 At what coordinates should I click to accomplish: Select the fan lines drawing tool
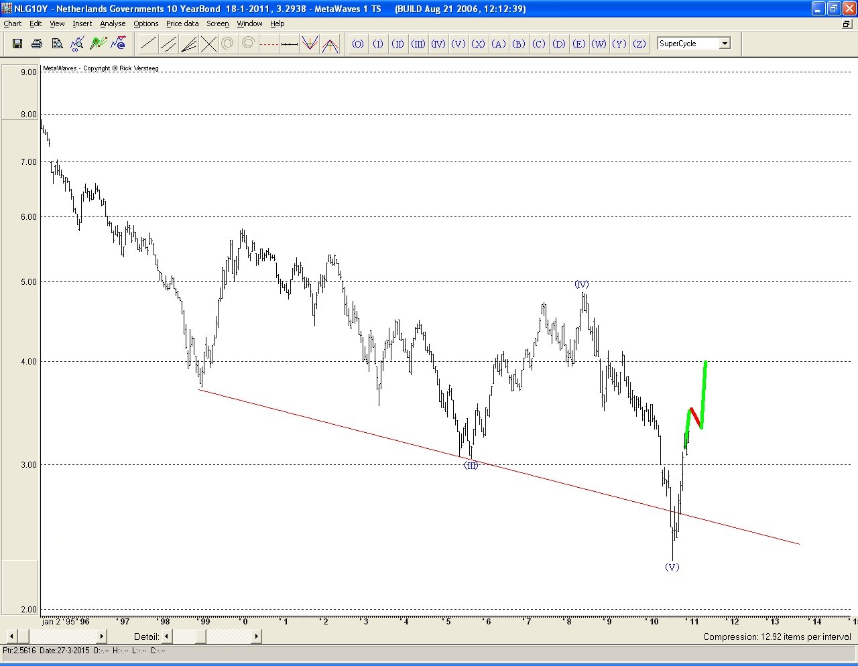tap(188, 44)
